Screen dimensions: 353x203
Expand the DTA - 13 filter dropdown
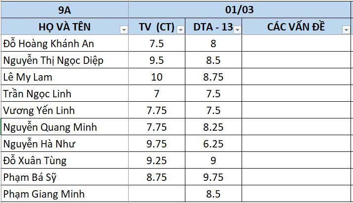point(238,30)
